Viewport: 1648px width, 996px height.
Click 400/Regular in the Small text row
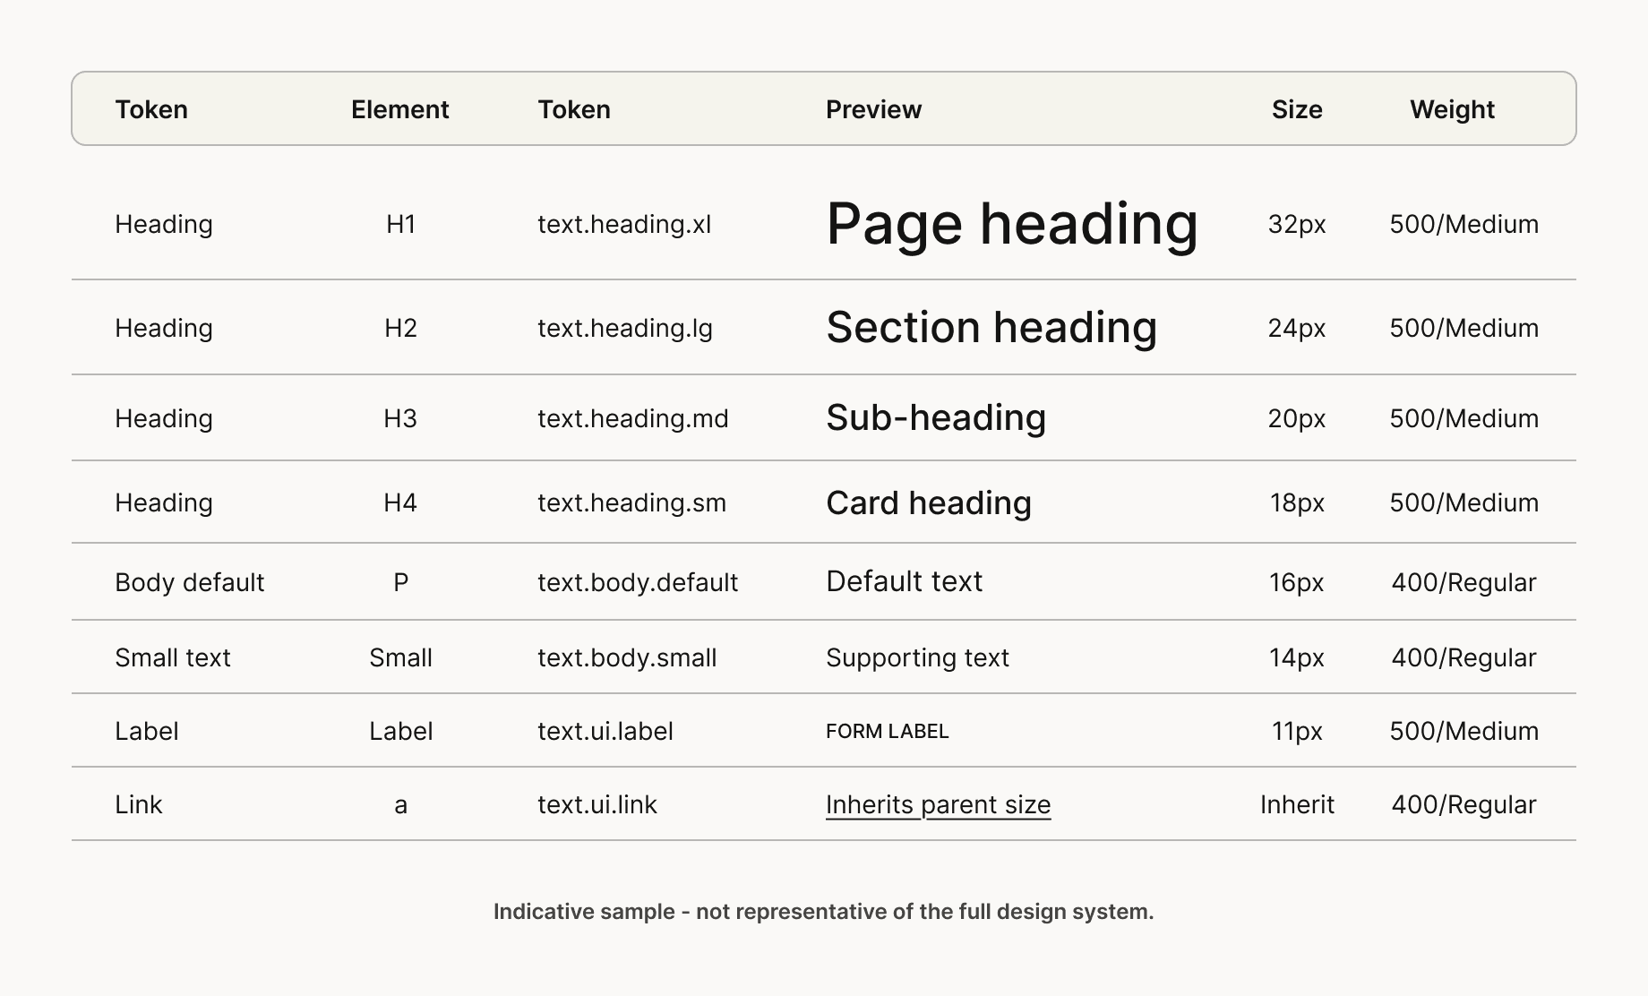(1464, 657)
